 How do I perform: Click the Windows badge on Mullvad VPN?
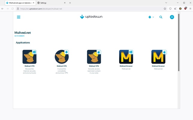pyautogui.click(x=34, y=52)
